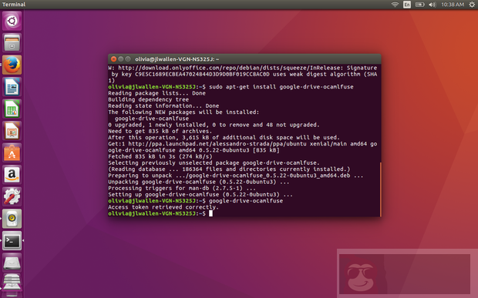Click the launchpad PPA URL in terminal output
The height and width of the screenshot is (298, 478).
tap(217, 144)
